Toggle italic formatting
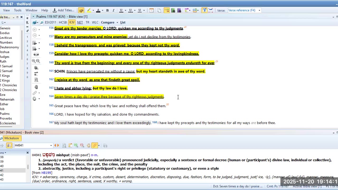The width and height of the screenshot is (338, 190). [114, 10]
